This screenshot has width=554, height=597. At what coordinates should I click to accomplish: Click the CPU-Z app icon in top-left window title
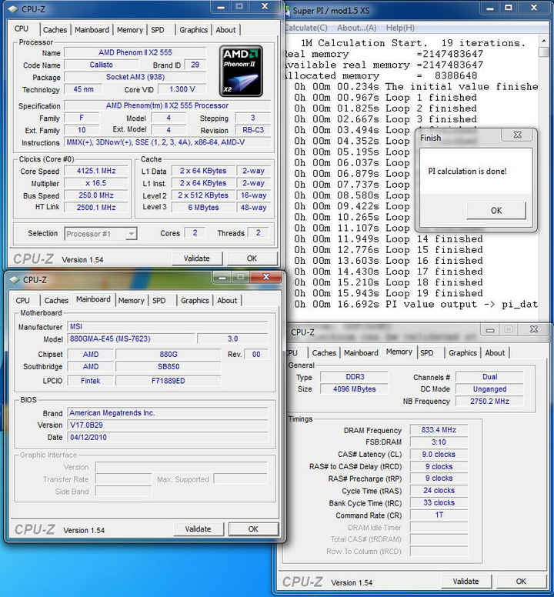[13, 9]
